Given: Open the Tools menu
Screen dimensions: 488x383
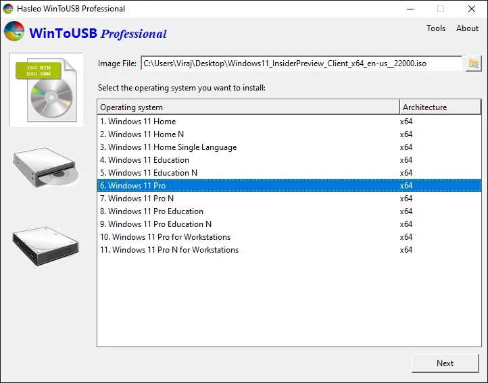Looking at the screenshot, I should click(436, 28).
